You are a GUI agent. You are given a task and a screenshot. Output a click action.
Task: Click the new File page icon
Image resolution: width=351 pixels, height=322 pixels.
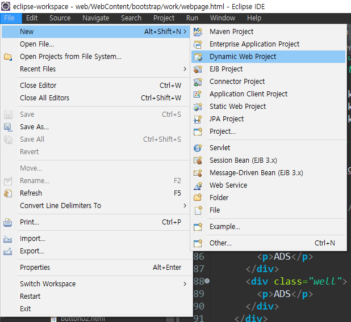coord(198,210)
